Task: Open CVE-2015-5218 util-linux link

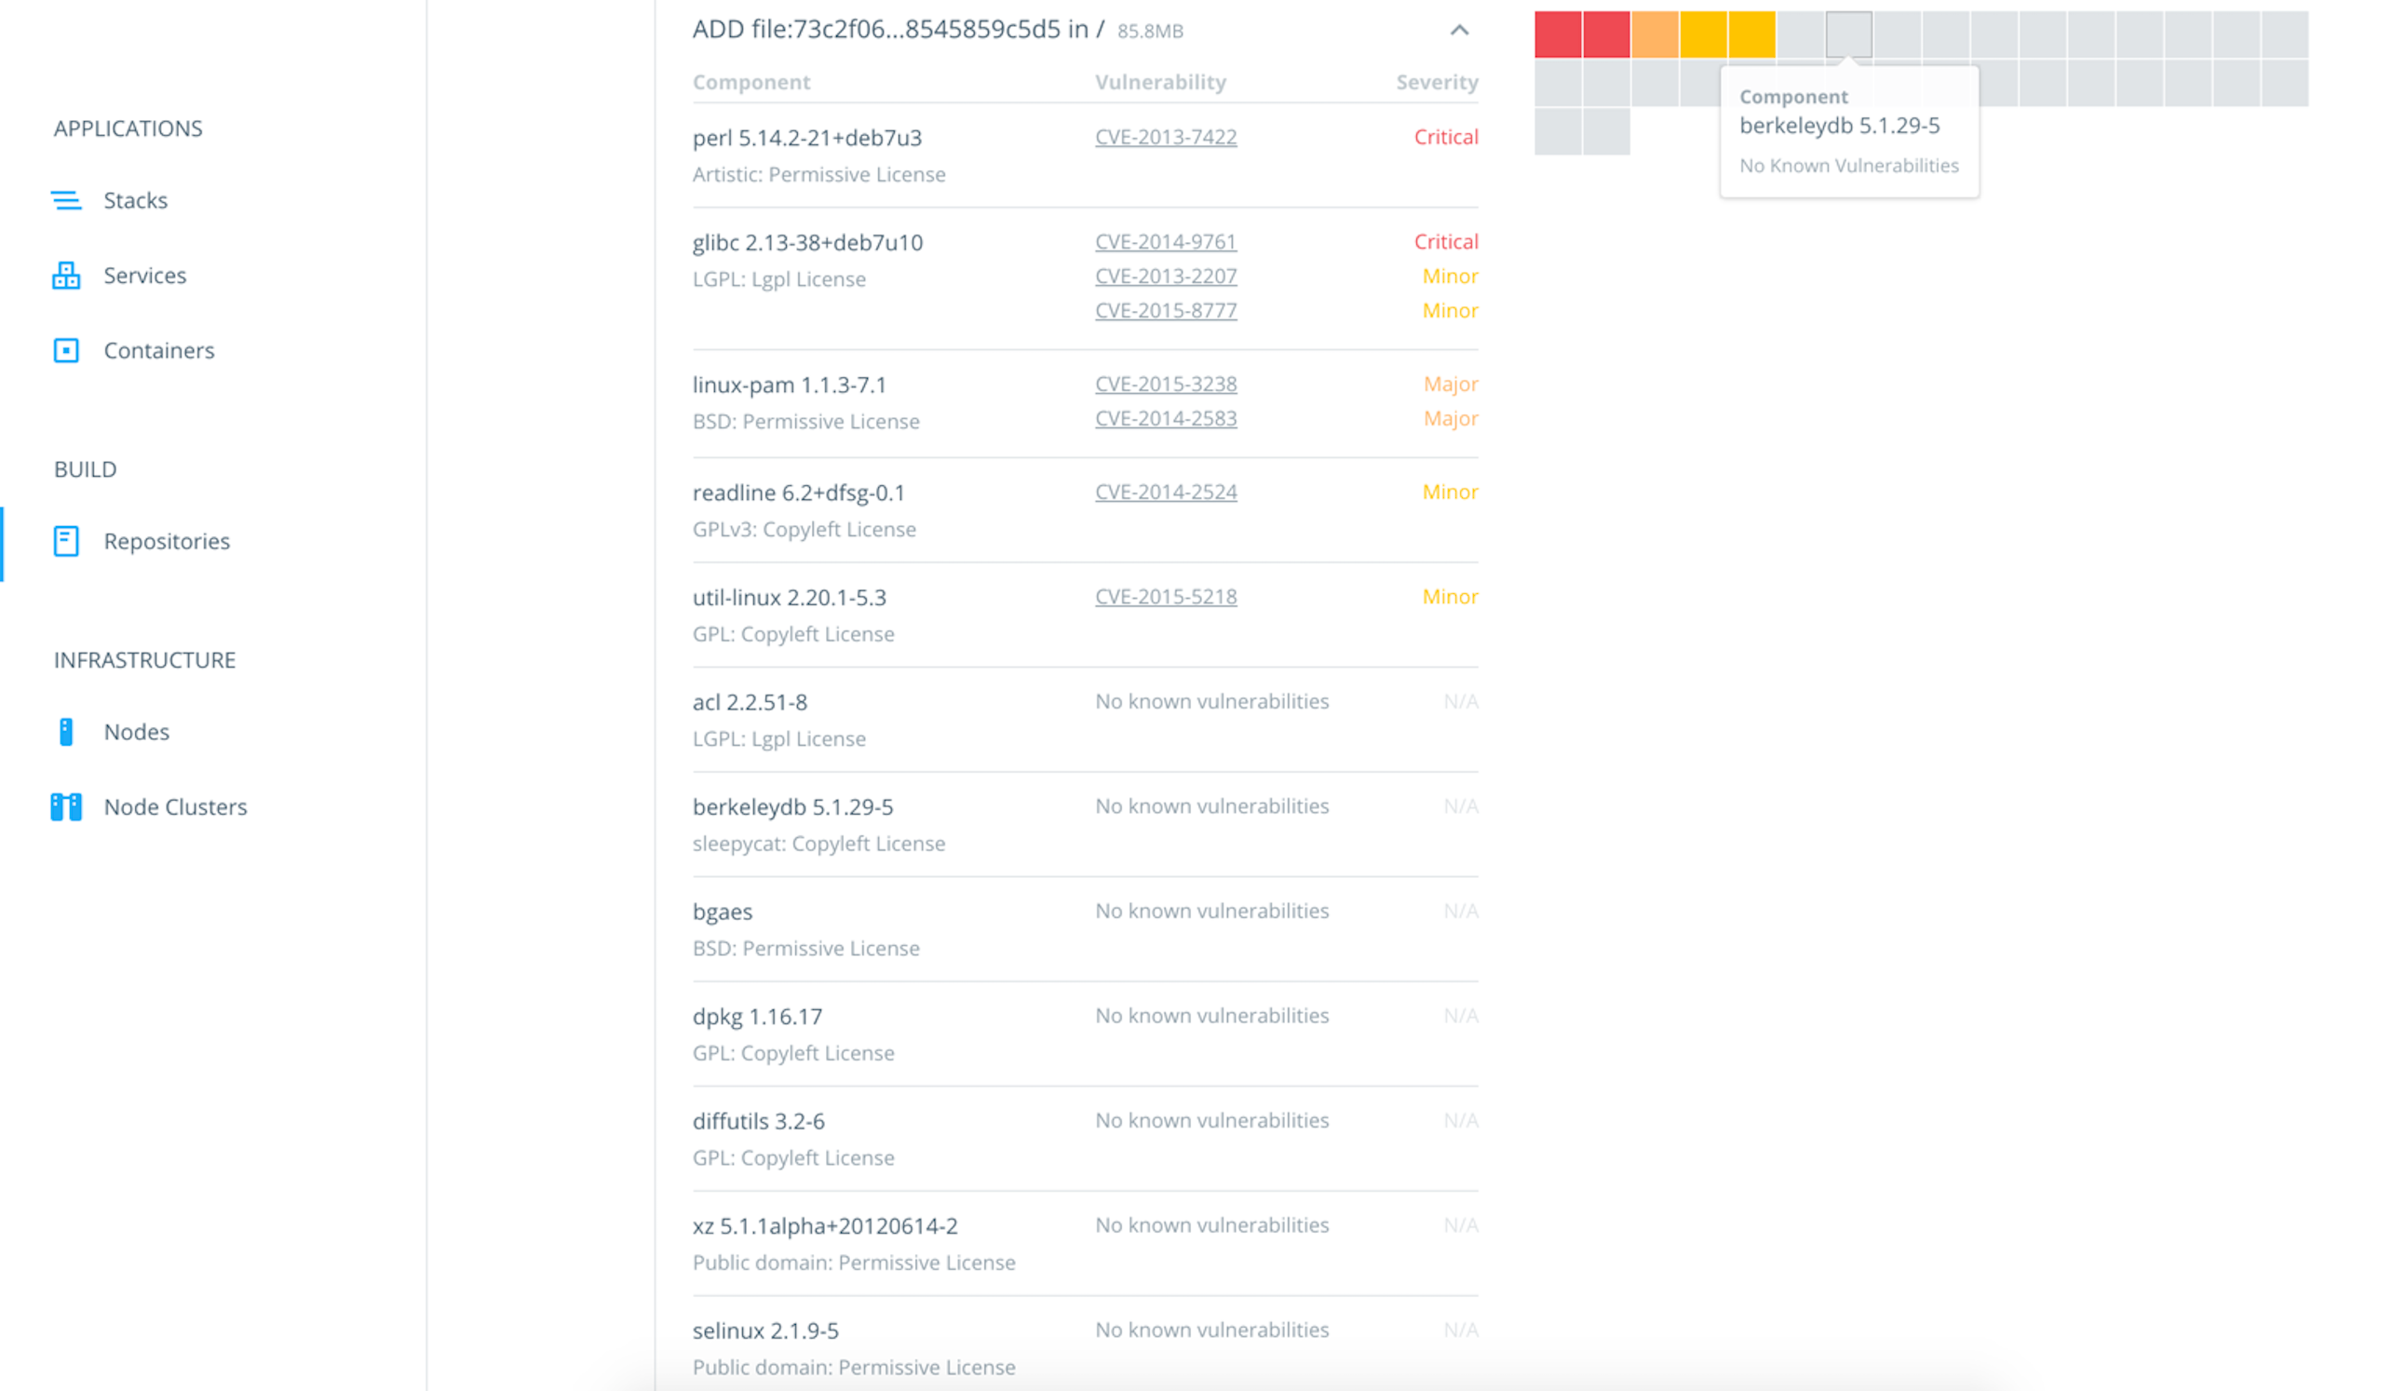Action: click(1165, 596)
